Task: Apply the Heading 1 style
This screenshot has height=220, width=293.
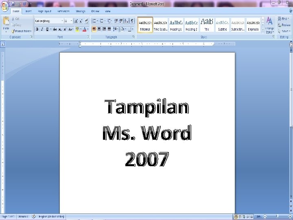Action: pos(176,25)
